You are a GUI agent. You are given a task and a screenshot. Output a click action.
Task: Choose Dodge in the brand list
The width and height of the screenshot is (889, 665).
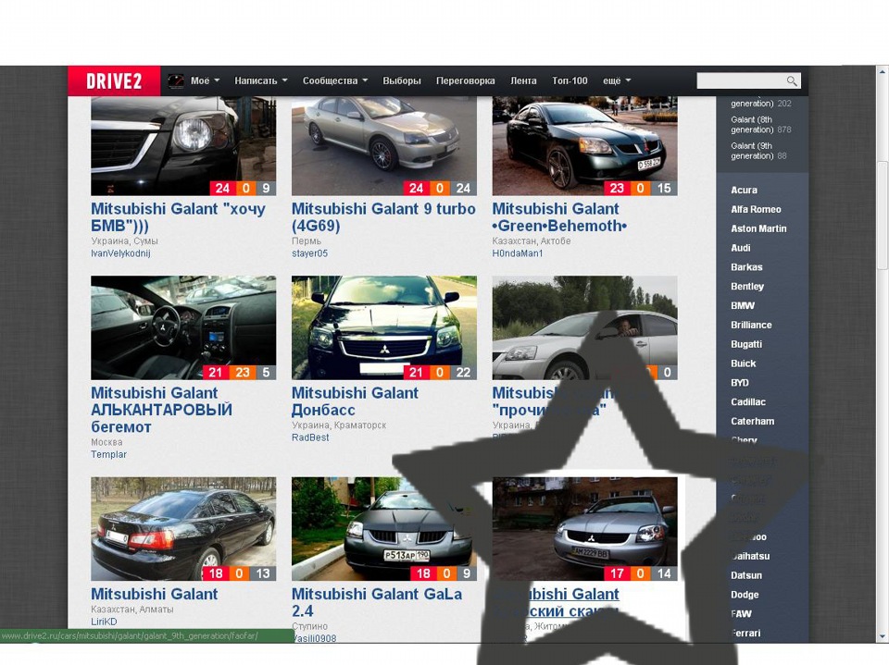click(745, 595)
